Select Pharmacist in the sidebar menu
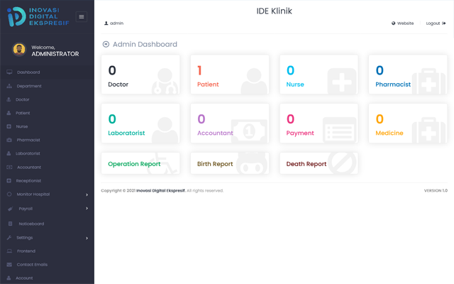The width and height of the screenshot is (454, 284). tap(29, 140)
